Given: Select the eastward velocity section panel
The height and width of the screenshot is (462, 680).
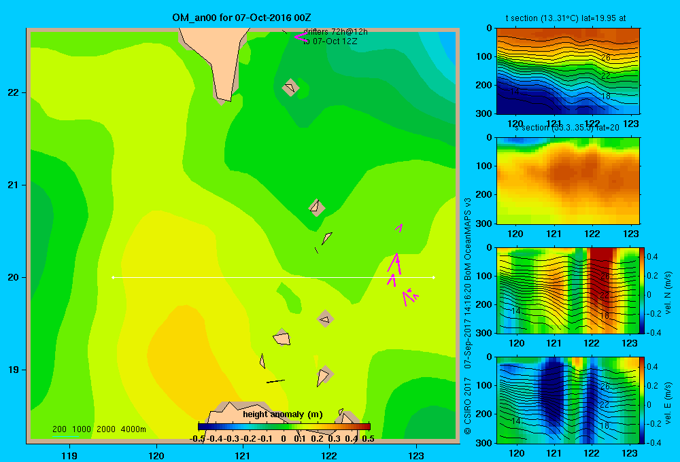Looking at the screenshot, I should (x=568, y=400).
